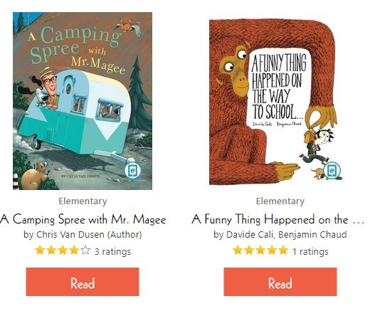Read A Camping Spree with Mr. Magee

[x=83, y=282]
